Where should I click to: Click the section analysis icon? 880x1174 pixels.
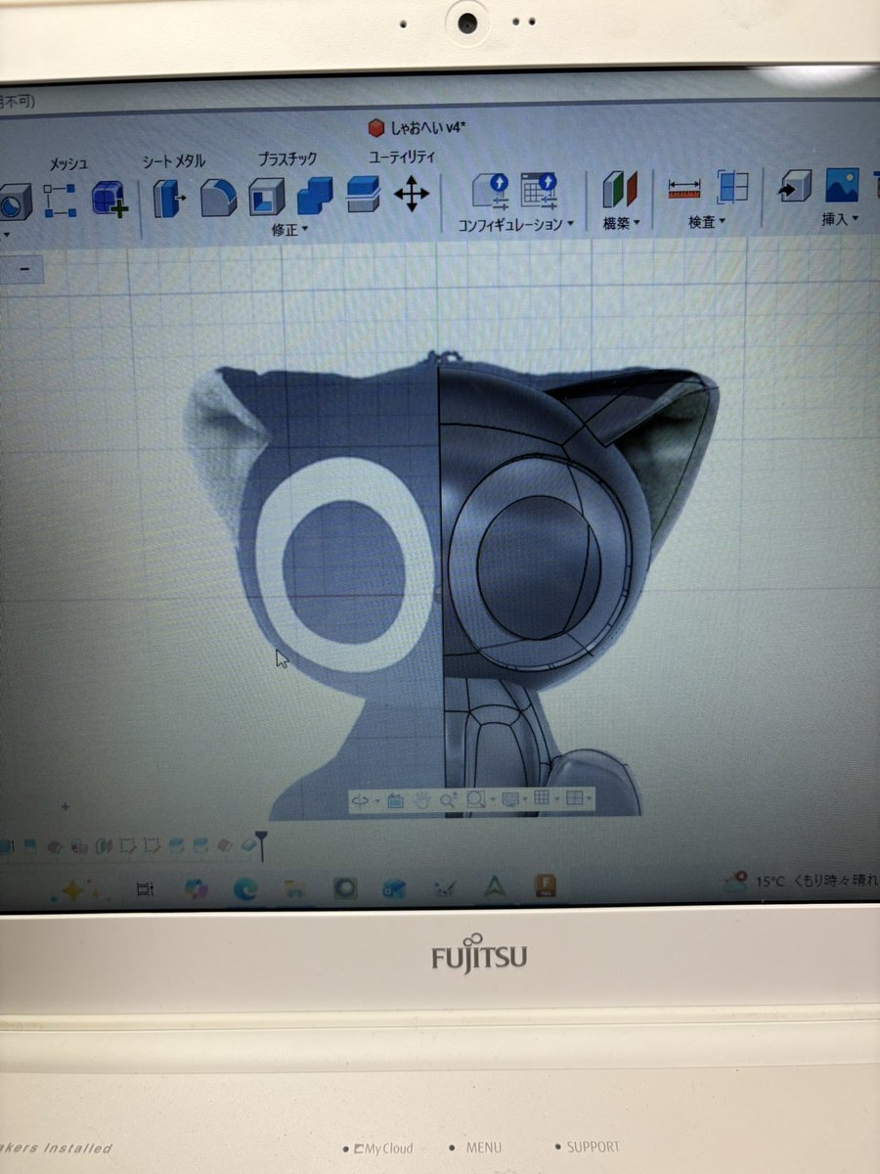click(x=731, y=187)
